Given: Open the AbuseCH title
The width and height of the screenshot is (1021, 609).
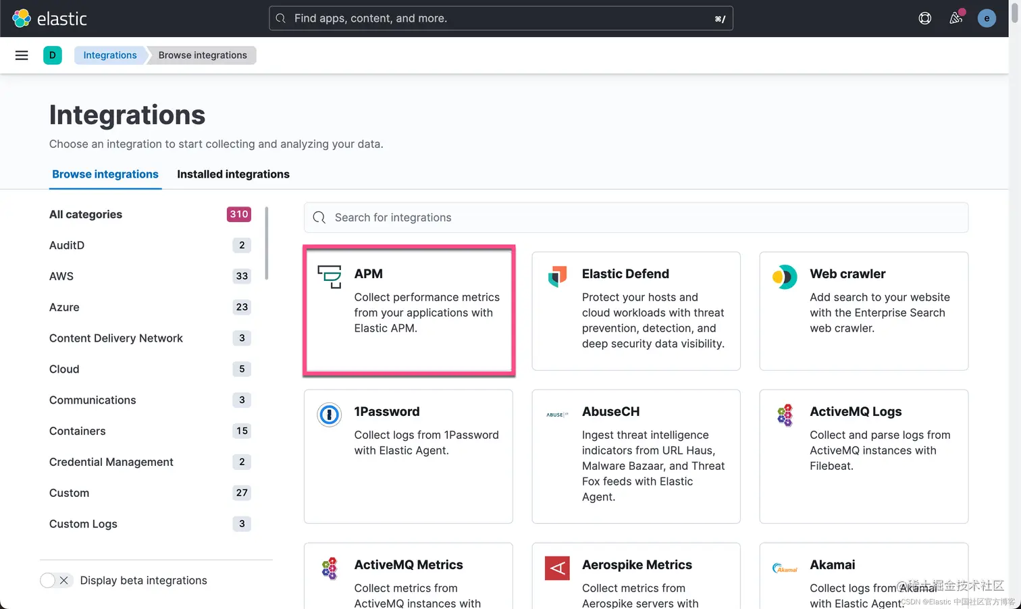Looking at the screenshot, I should (x=610, y=411).
